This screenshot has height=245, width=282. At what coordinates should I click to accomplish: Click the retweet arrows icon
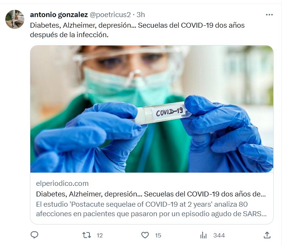point(86,235)
